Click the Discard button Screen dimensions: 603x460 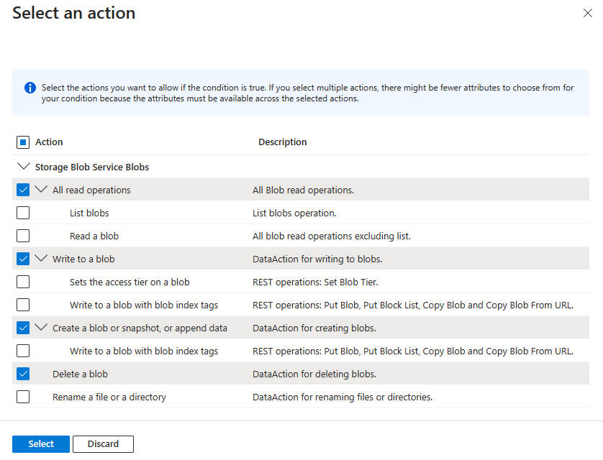[103, 444]
